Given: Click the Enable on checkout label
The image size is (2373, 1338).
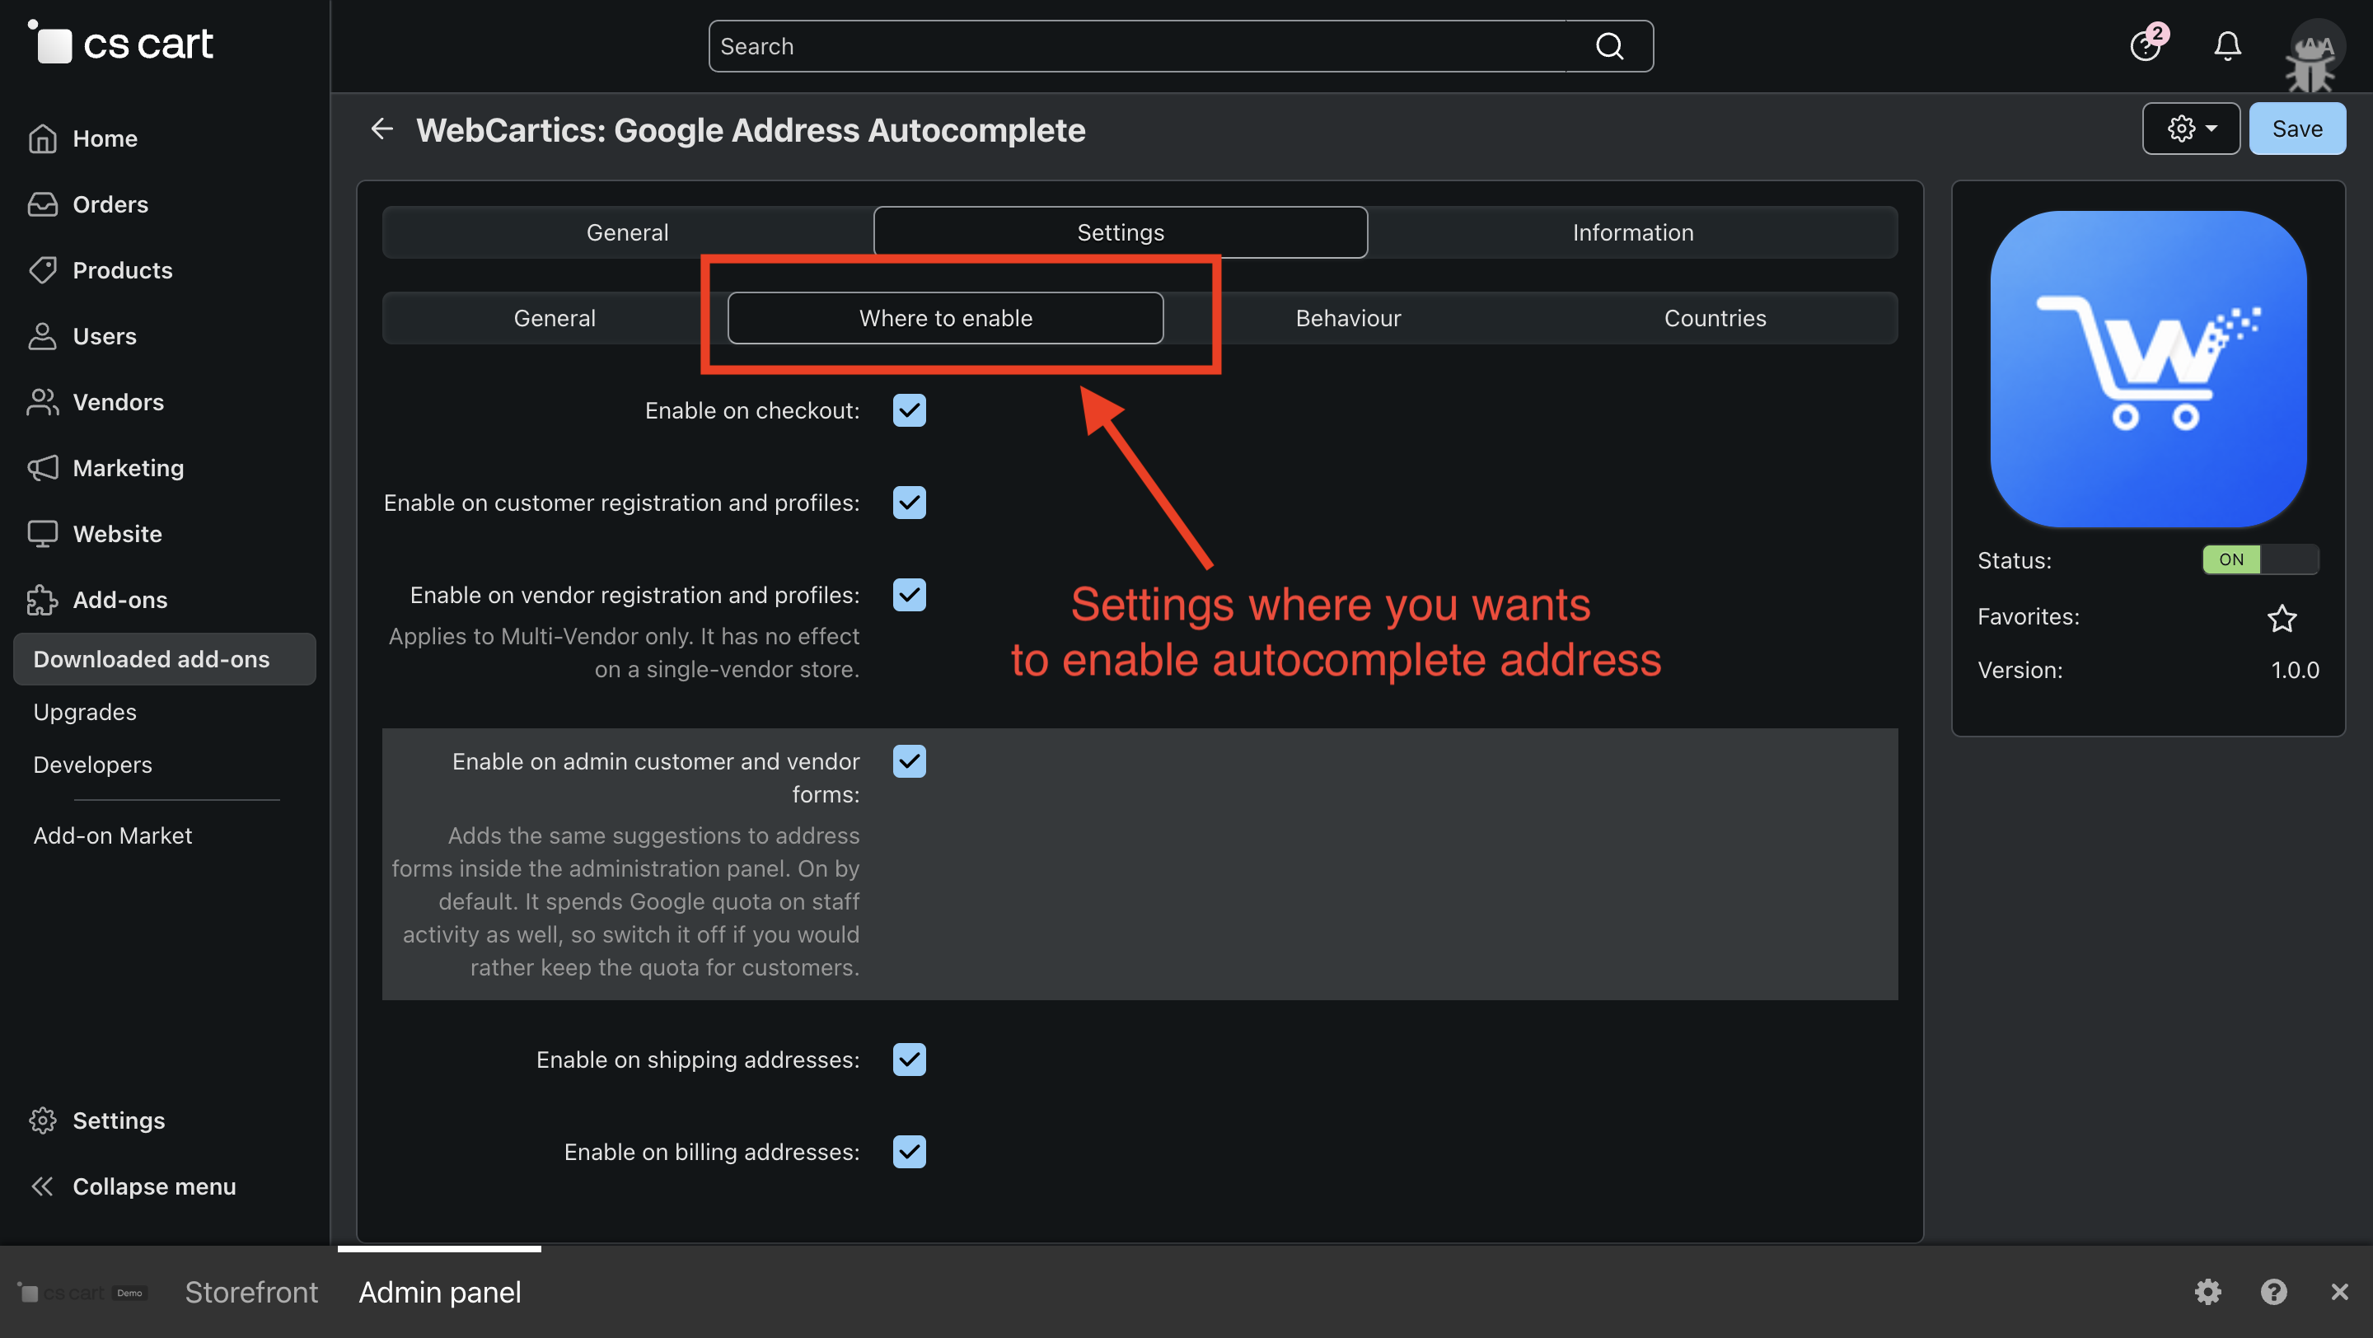Looking at the screenshot, I should click(751, 409).
